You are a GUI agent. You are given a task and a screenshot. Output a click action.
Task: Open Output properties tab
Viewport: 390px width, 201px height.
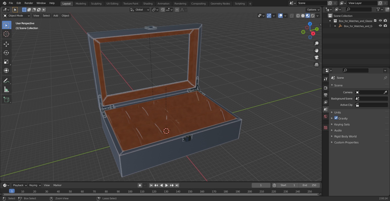coord(325,95)
